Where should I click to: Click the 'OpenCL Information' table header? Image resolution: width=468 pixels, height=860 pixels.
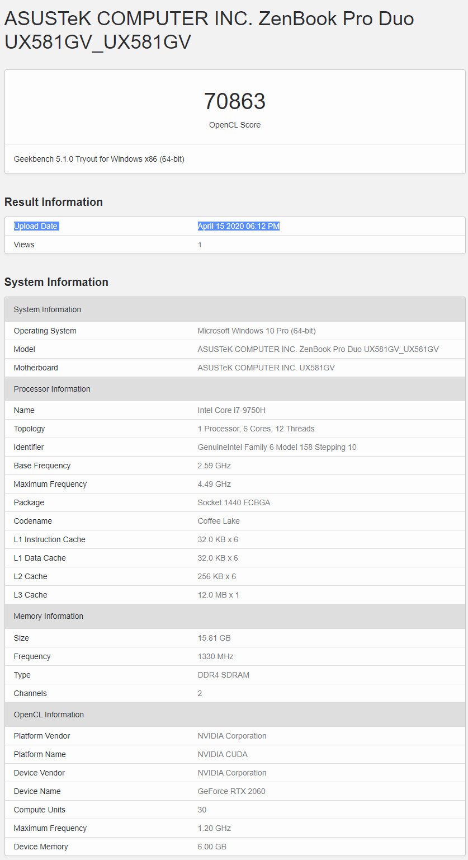pyautogui.click(x=235, y=715)
